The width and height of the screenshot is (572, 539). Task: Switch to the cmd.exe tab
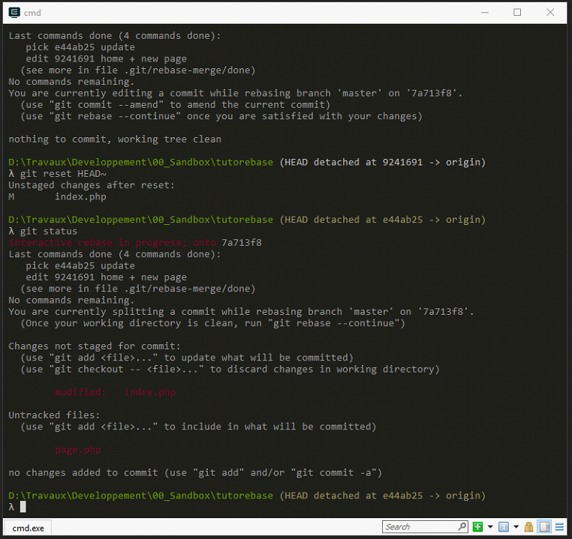pos(28,528)
